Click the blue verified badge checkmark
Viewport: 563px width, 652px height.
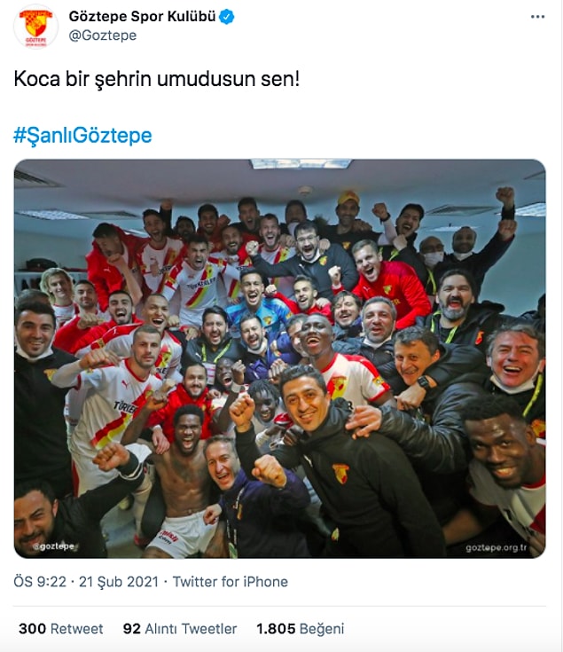pos(227,17)
